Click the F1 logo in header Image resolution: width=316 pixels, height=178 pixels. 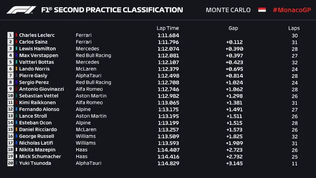[x=21, y=10]
